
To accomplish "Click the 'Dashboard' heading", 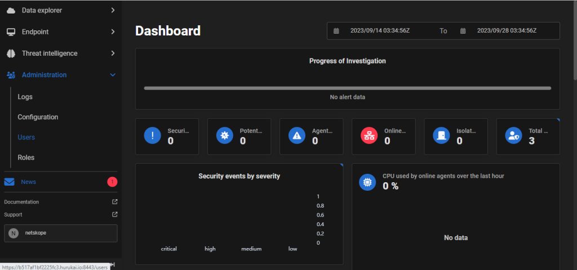I will pos(168,31).
